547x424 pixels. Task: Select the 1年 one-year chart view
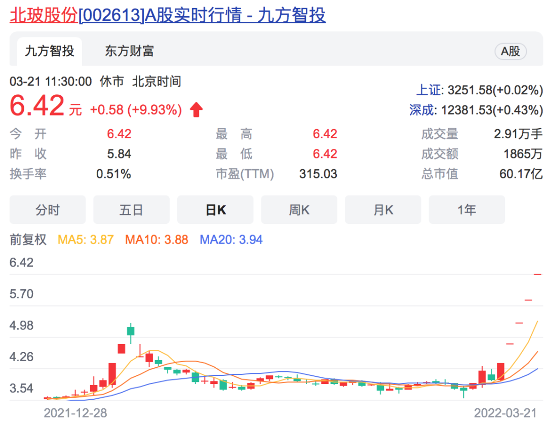pos(466,209)
